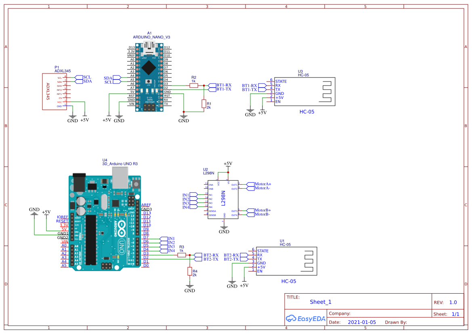Select the 3D_Arduino UNO R3 label
Image resolution: width=472 pixels, height=334 pixels.
[x=120, y=164]
